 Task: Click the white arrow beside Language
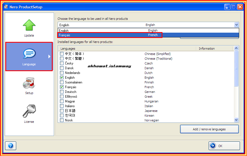pos(49,56)
